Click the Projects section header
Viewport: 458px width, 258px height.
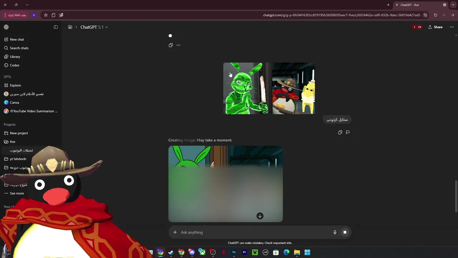point(10,124)
